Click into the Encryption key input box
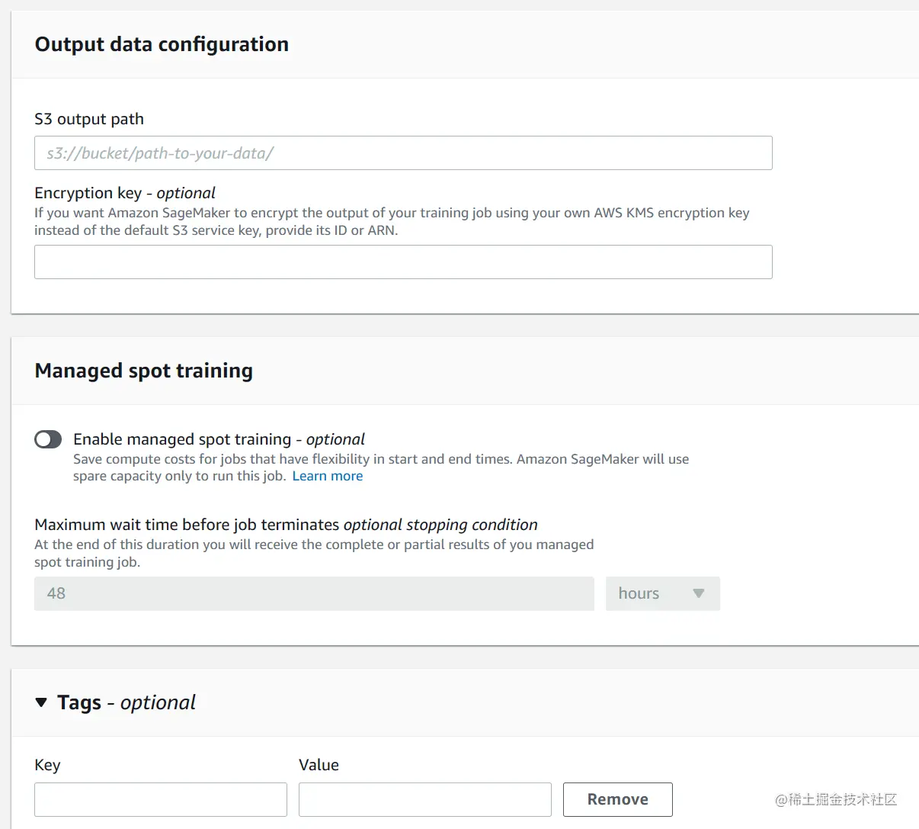 [x=403, y=262]
